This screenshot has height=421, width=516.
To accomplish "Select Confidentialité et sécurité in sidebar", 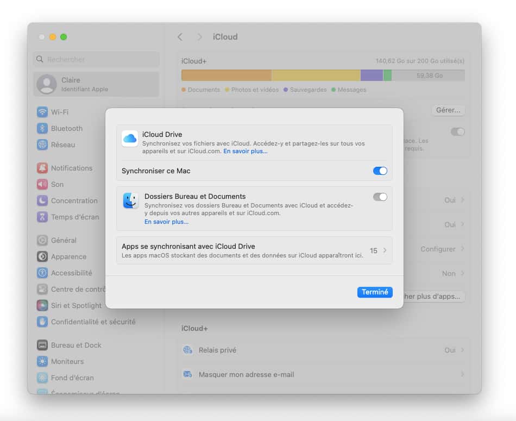I will click(93, 322).
